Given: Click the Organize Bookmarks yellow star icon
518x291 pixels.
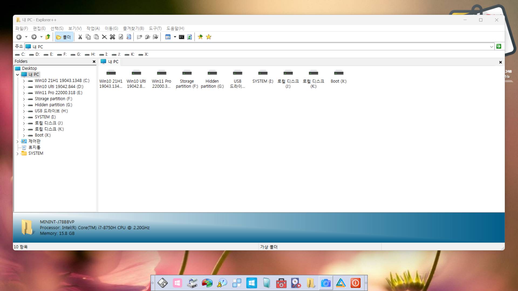Looking at the screenshot, I should [x=209, y=37].
